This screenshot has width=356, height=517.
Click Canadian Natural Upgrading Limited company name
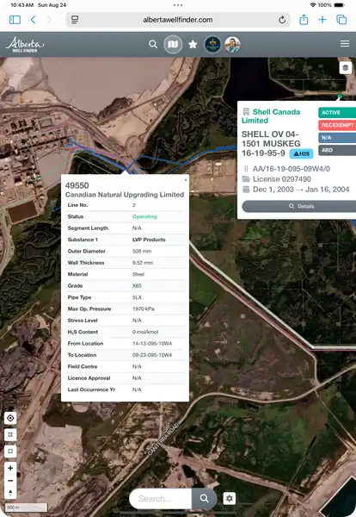point(125,195)
